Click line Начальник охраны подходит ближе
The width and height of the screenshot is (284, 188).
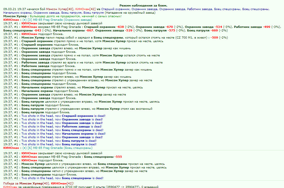click(x=41, y=91)
